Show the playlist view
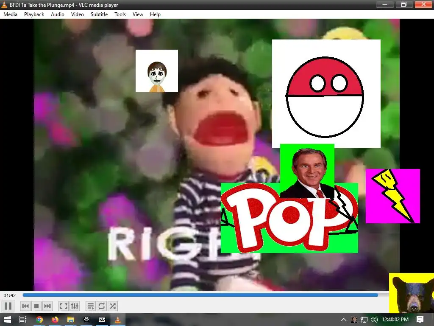The height and width of the screenshot is (326, 434). pos(91,306)
